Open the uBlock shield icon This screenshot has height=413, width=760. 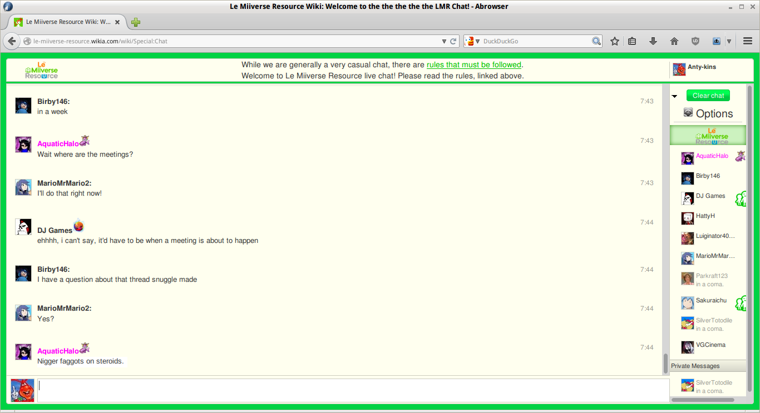(x=695, y=41)
